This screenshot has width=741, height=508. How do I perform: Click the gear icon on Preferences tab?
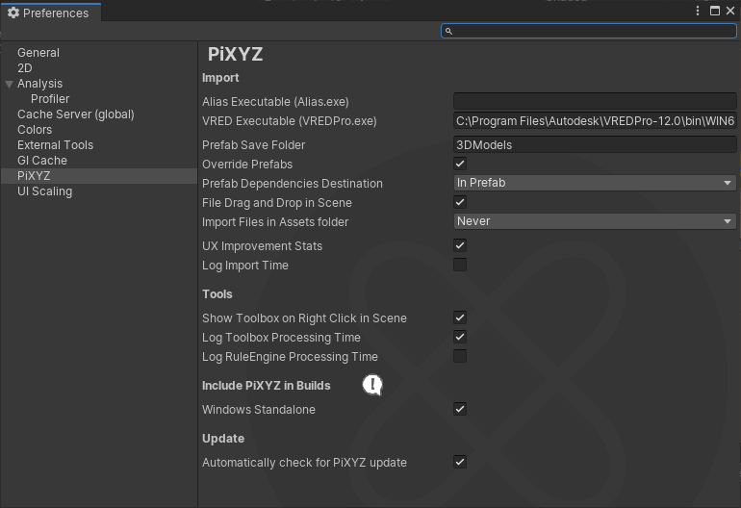pyautogui.click(x=13, y=13)
